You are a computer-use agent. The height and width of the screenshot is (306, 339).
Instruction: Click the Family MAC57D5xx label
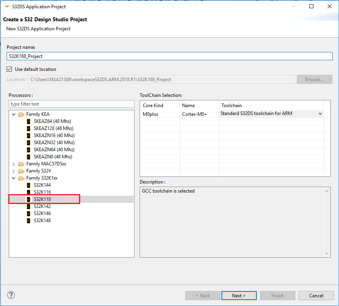46,164
